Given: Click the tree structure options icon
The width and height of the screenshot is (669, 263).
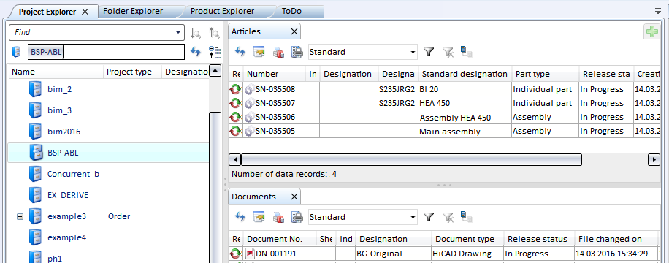Looking at the screenshot, I should click(x=215, y=52).
